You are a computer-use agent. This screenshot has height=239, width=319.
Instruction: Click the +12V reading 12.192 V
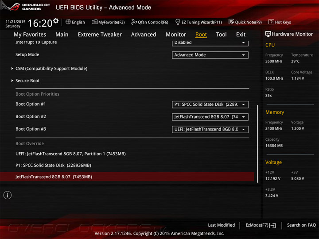[273, 179]
